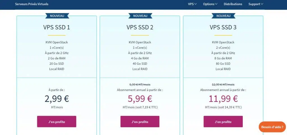Expand the Options dropdown menu

210,4
